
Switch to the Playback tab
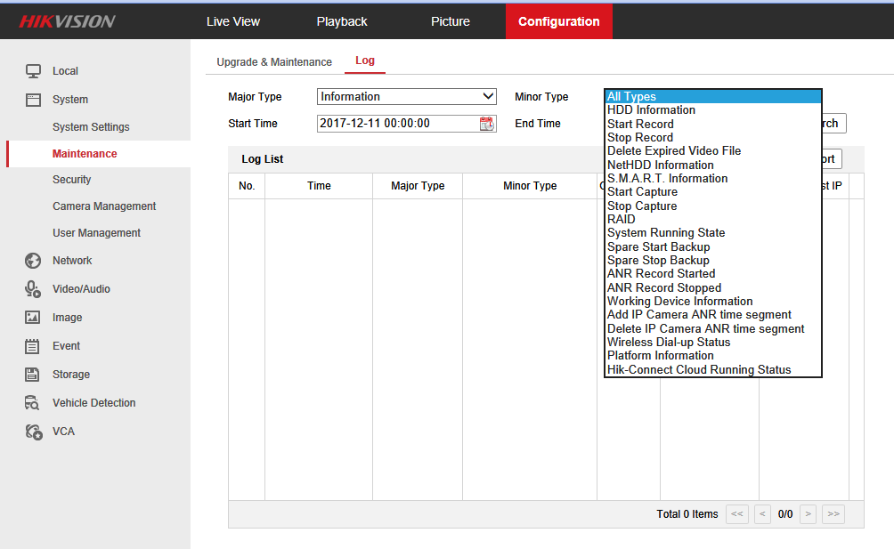(x=342, y=21)
